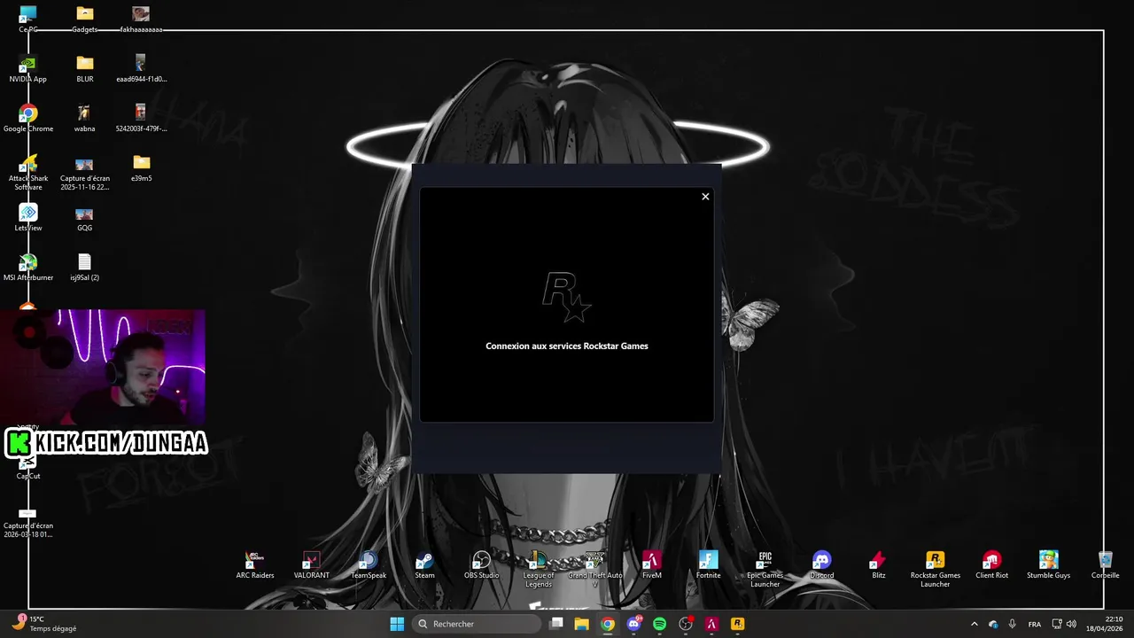Switch FRA keyboard language indicator
The image size is (1134, 638).
[x=1035, y=624]
